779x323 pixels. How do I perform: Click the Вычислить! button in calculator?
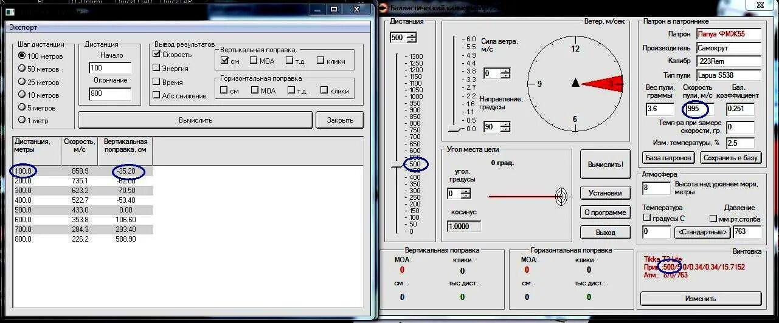click(x=606, y=164)
